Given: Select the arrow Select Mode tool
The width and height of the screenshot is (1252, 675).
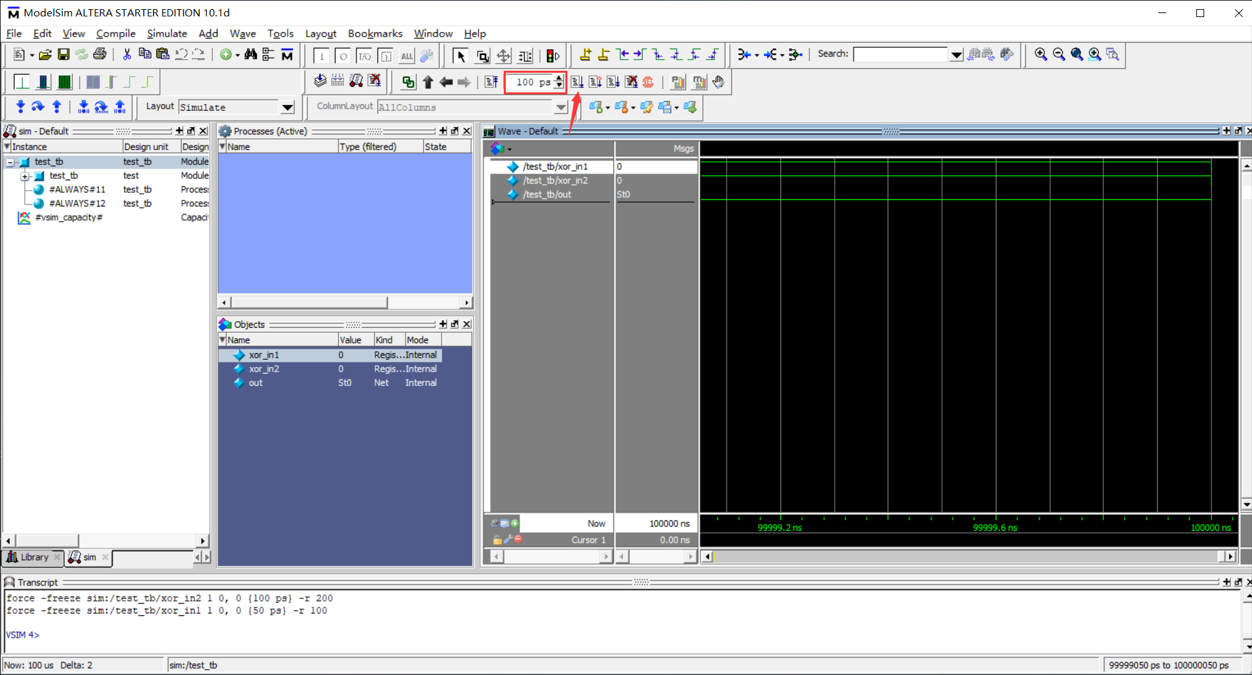Looking at the screenshot, I should [461, 57].
